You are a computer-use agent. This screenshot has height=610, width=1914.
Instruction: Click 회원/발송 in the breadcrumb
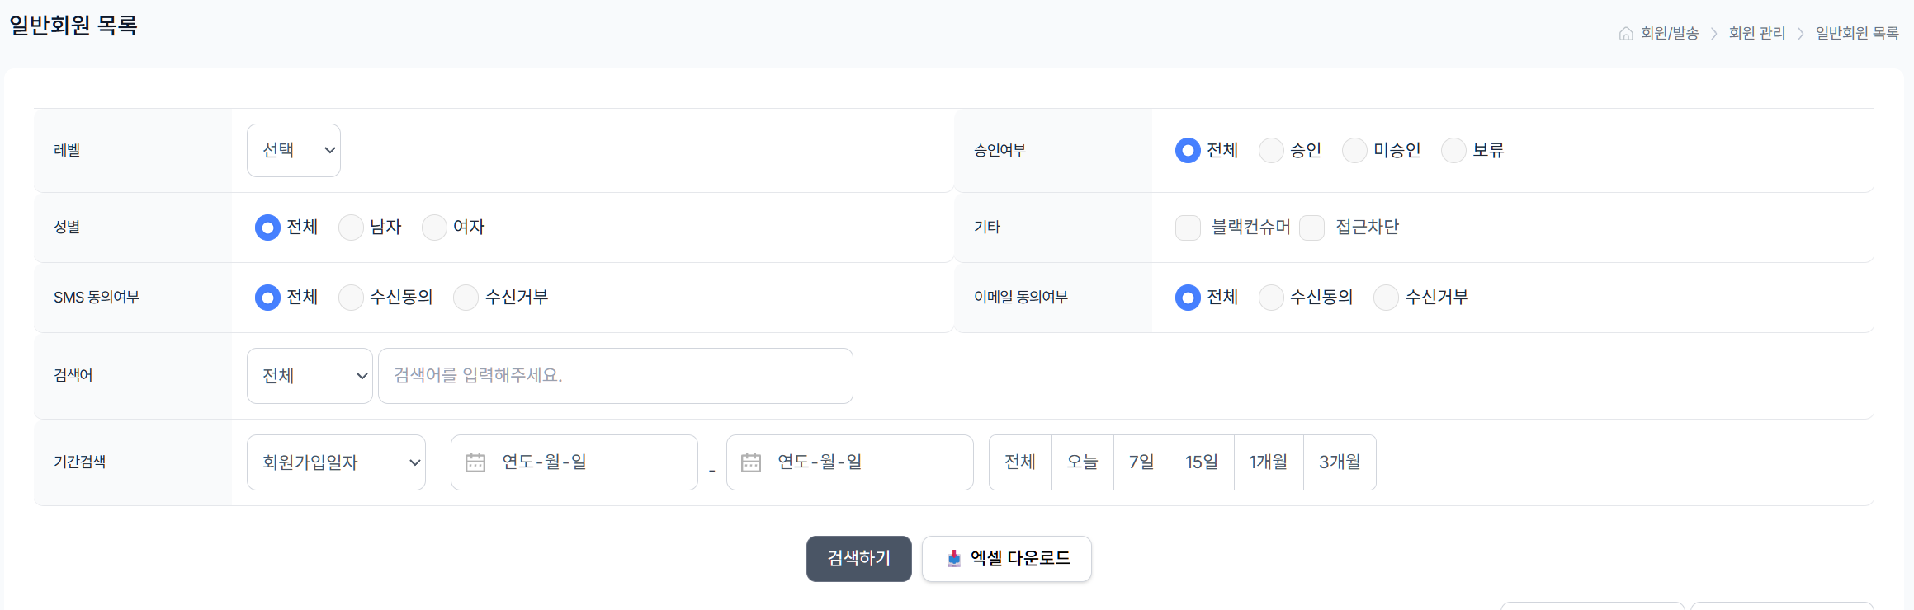pyautogui.click(x=1669, y=33)
